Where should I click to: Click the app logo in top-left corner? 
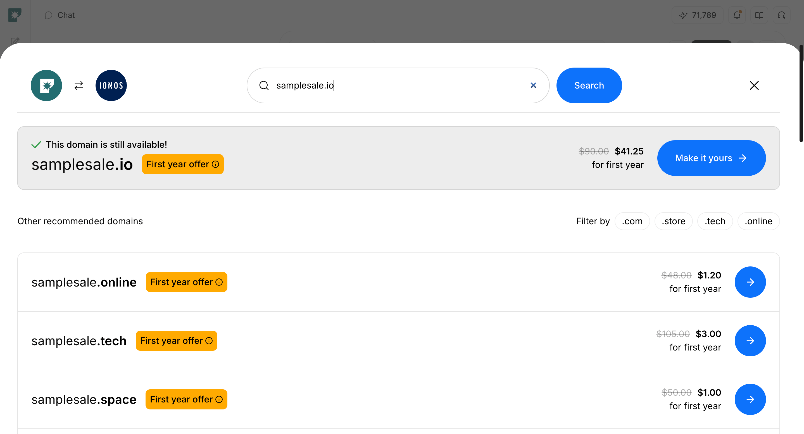15,15
